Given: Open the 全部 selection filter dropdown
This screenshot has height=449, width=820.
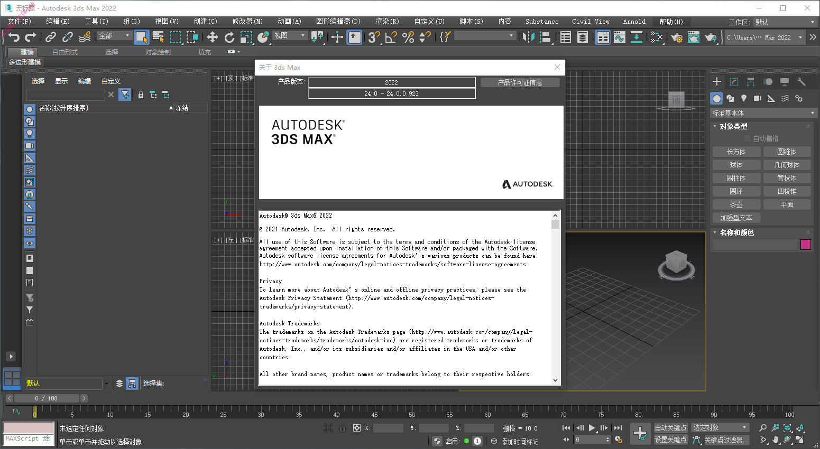Looking at the screenshot, I should pos(114,35).
